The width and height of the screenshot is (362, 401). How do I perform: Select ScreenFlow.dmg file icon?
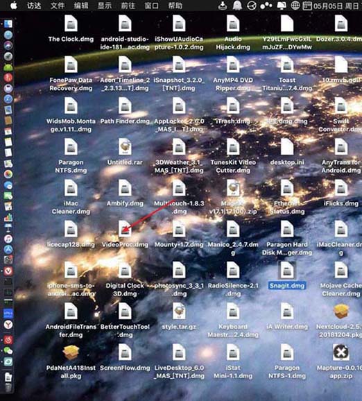click(125, 352)
